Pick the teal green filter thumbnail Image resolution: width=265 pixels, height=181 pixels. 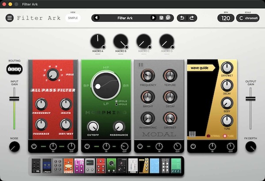176,166
